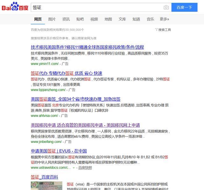
Task: Open 搜索工具 search tools
Action: click(x=164, y=30)
